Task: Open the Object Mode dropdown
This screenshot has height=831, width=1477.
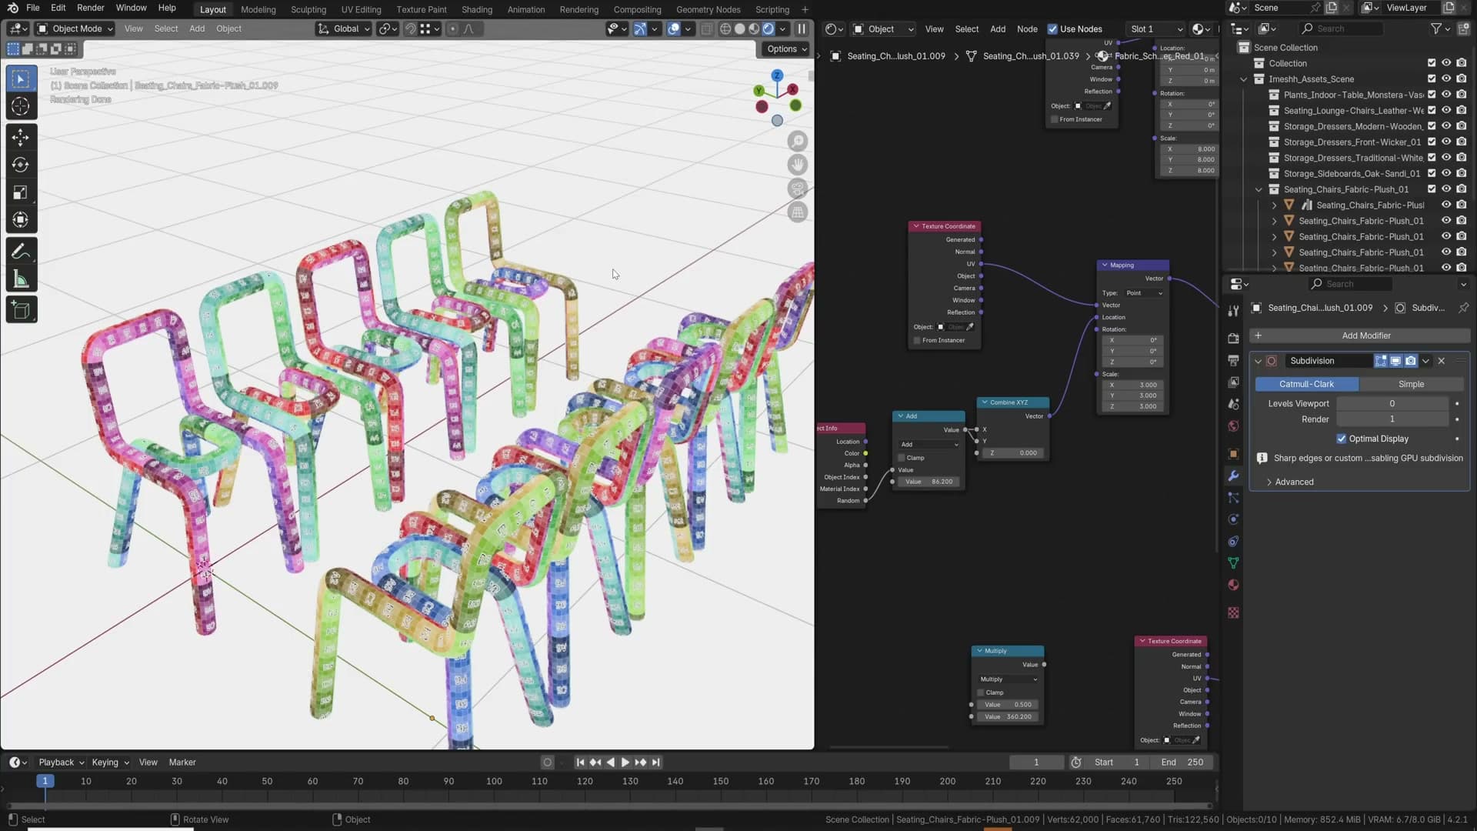Action: point(75,29)
